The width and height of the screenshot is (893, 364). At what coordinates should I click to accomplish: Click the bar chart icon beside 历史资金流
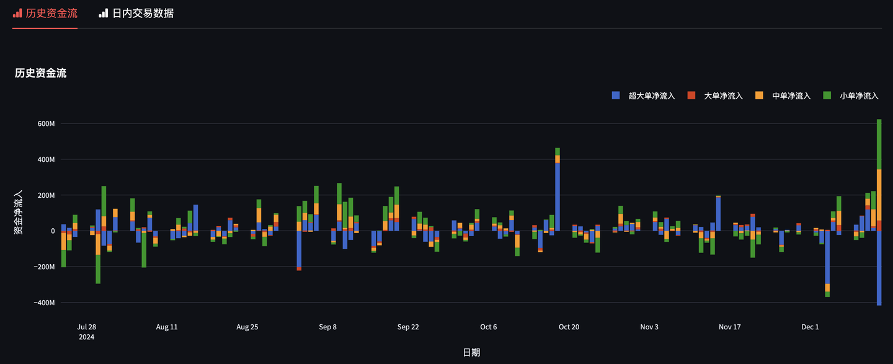(x=17, y=13)
